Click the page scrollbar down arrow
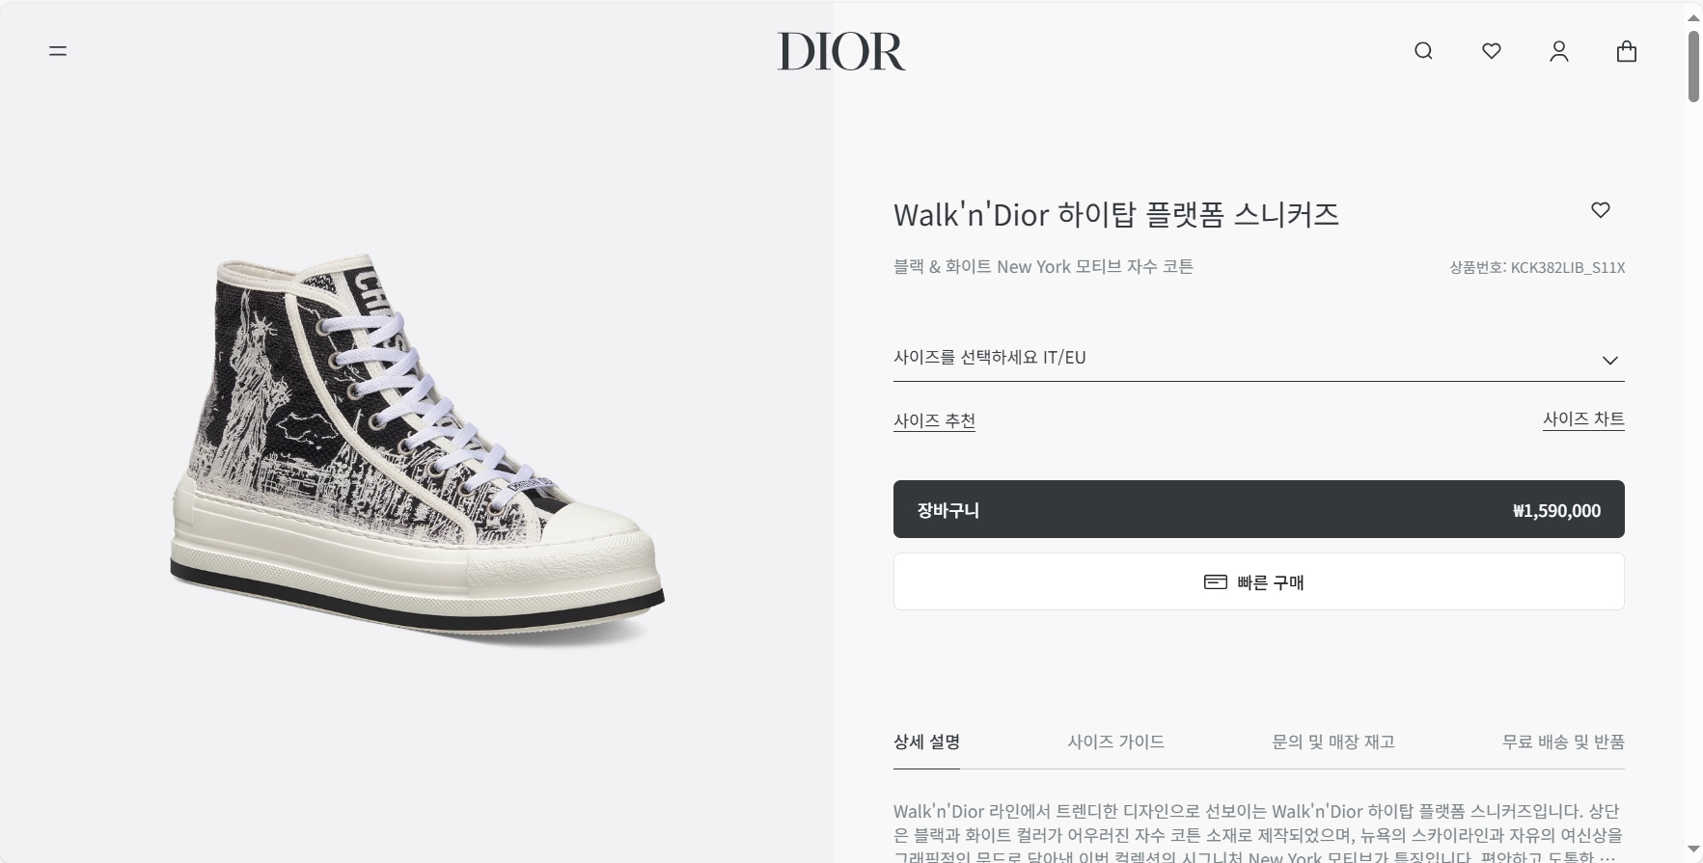The image size is (1703, 863). [1693, 849]
